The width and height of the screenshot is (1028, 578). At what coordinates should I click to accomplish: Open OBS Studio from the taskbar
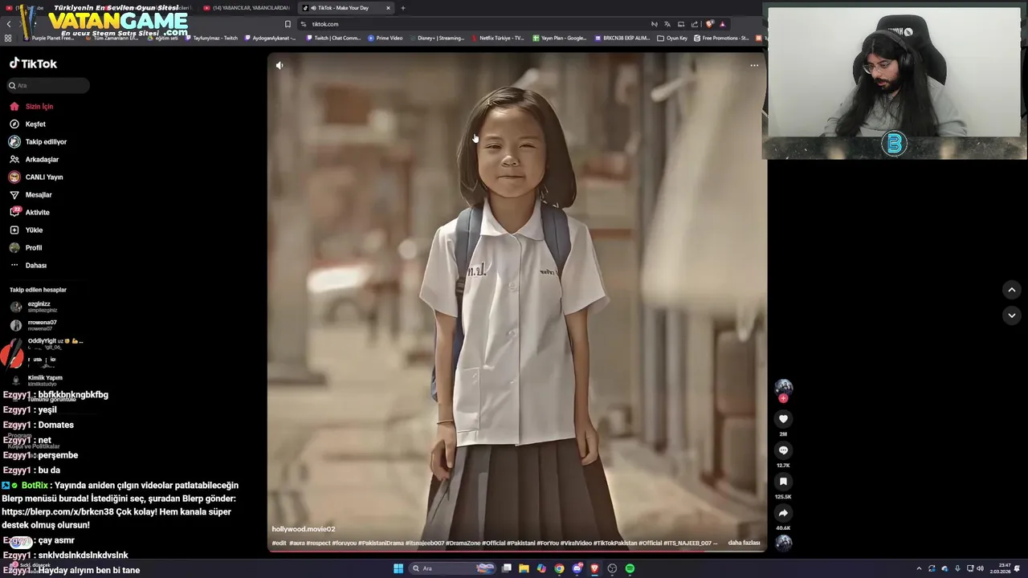coord(612,568)
